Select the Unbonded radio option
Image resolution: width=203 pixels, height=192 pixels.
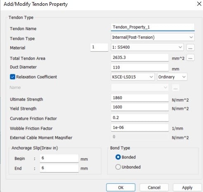tap(118, 167)
